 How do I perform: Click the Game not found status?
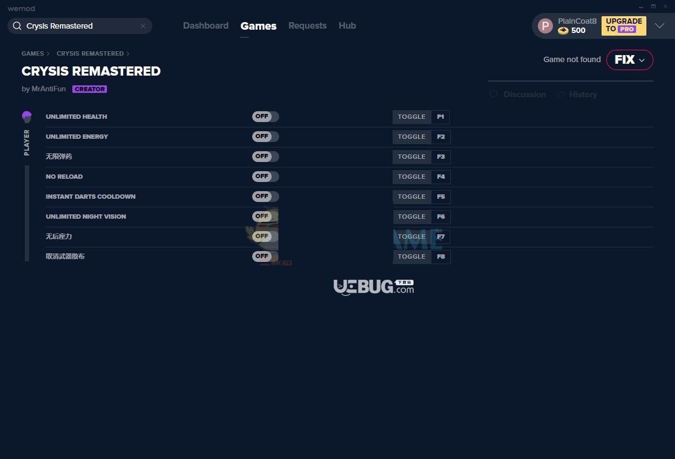point(572,60)
